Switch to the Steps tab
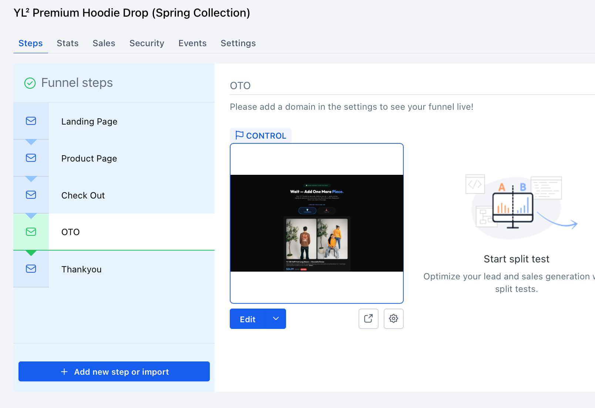The height and width of the screenshot is (408, 595). 31,43
